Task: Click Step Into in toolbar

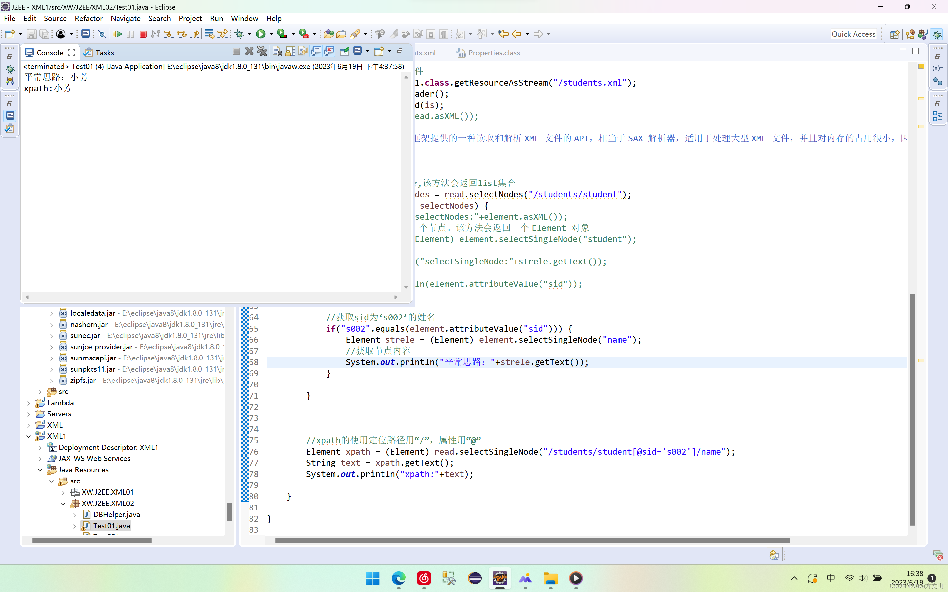Action: click(x=168, y=34)
